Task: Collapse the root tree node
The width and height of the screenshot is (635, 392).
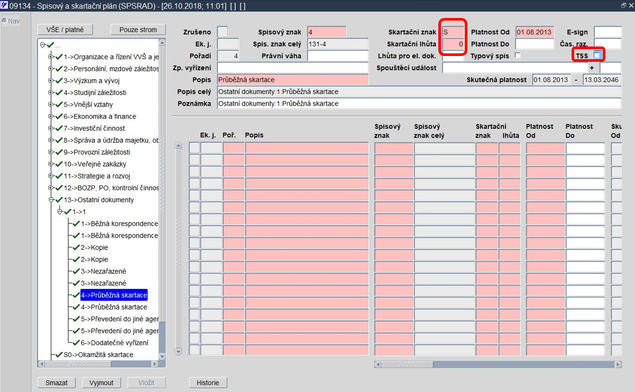Action: pyautogui.click(x=42, y=45)
